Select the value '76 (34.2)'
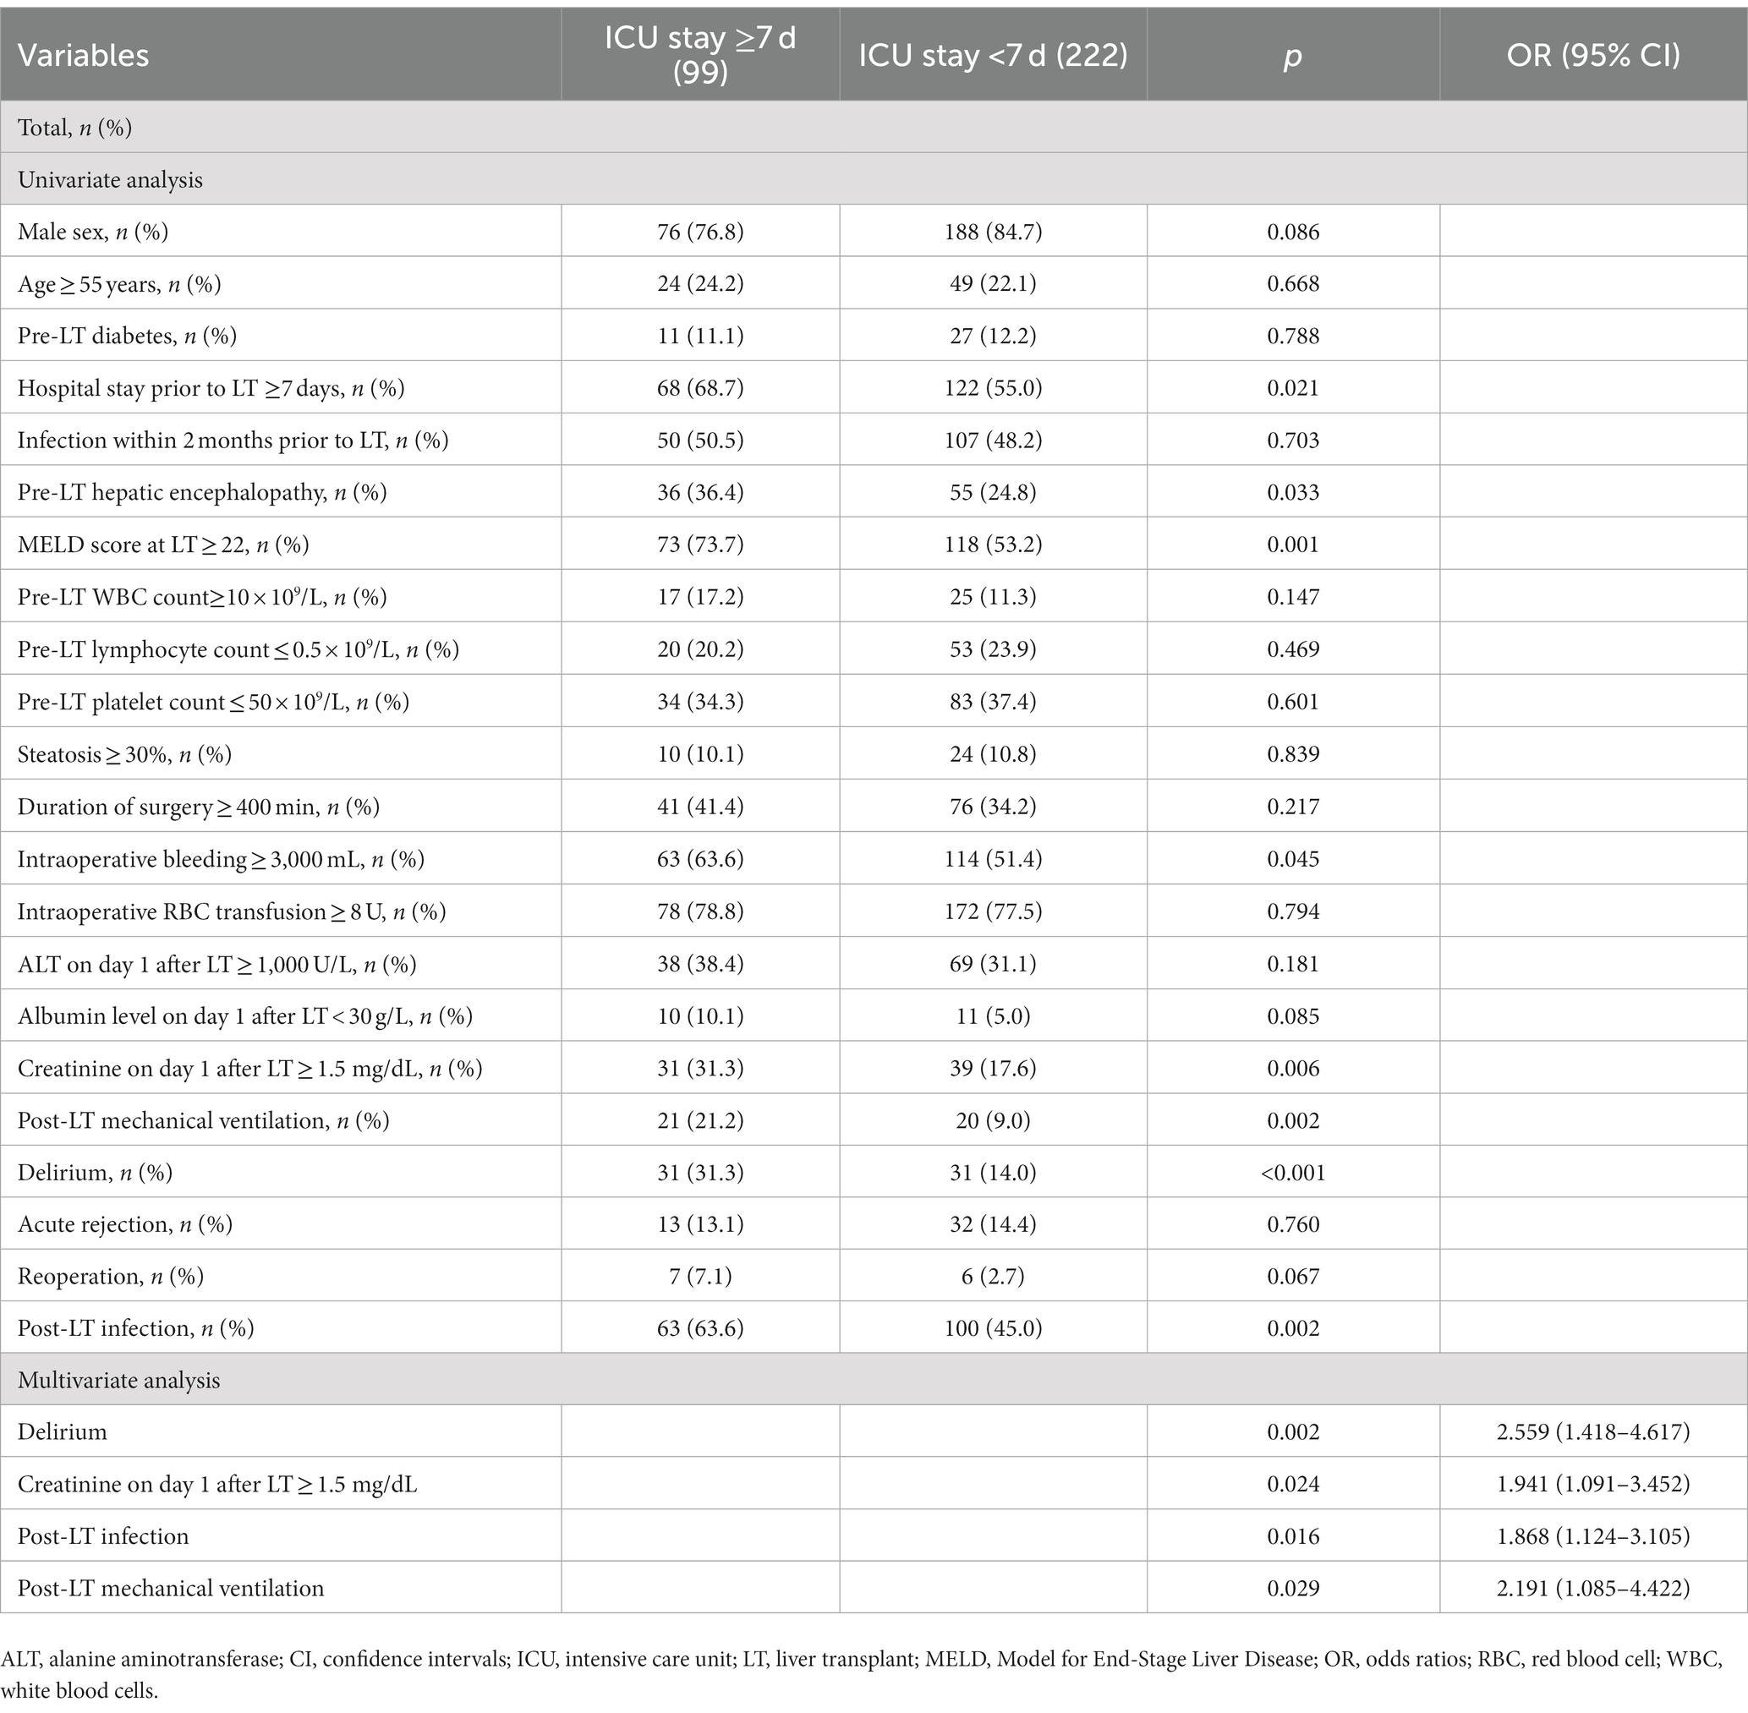 point(993,807)
